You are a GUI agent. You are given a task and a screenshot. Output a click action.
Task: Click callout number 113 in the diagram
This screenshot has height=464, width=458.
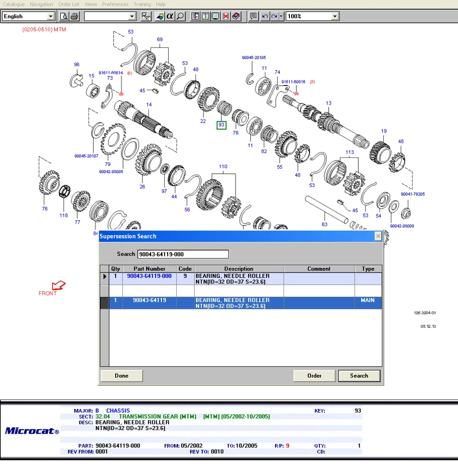coord(350,152)
